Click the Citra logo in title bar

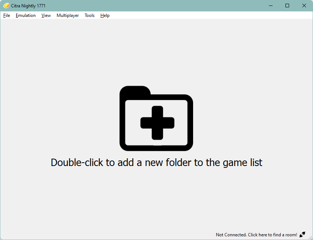point(6,6)
